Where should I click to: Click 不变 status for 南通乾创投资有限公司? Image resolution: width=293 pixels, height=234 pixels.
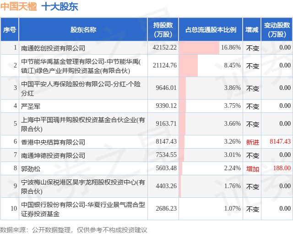coord(252,48)
